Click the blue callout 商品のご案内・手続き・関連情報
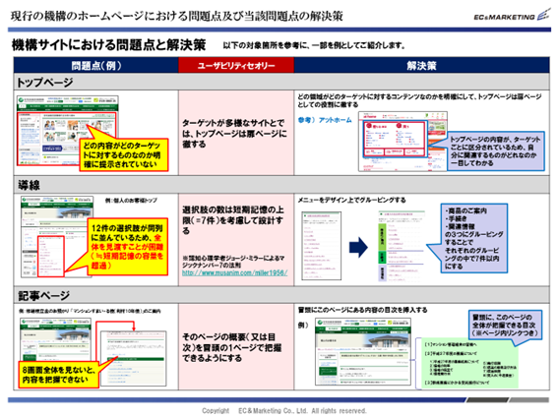557x418 pixels. [474, 238]
